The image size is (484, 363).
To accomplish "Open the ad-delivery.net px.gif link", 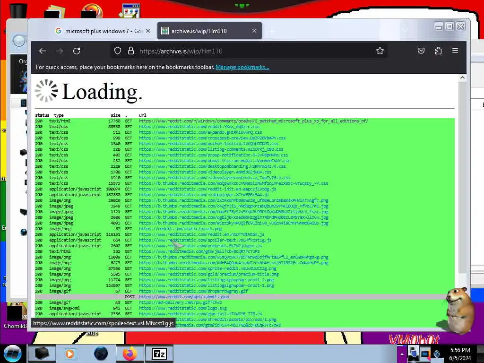I will point(180,302).
